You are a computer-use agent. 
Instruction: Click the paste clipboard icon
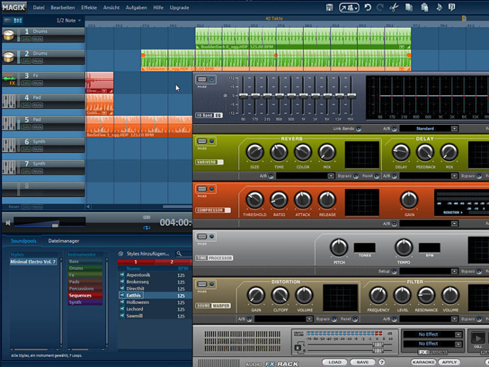point(424,7)
